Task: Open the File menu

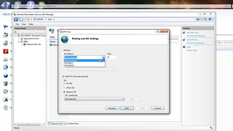Action: (17, 24)
